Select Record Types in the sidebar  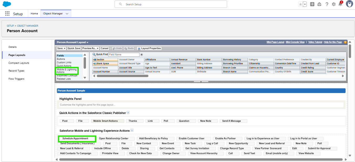(x=16, y=71)
